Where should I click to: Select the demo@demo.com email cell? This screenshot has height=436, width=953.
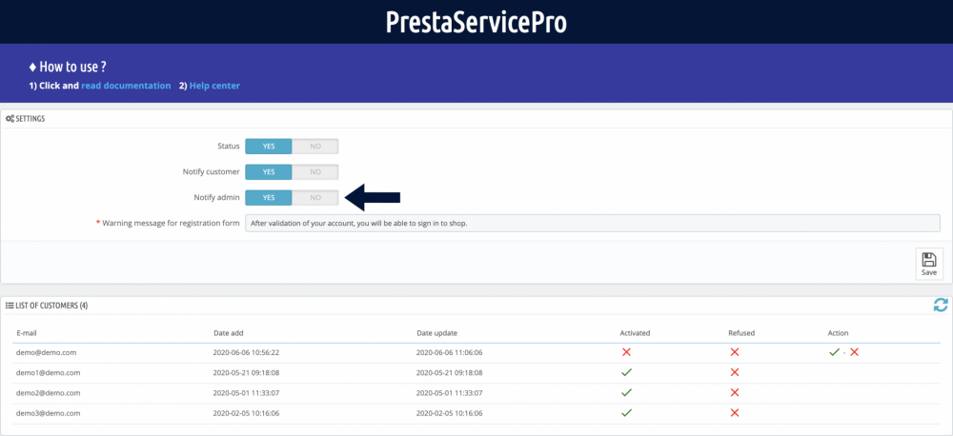pyautogui.click(x=46, y=352)
